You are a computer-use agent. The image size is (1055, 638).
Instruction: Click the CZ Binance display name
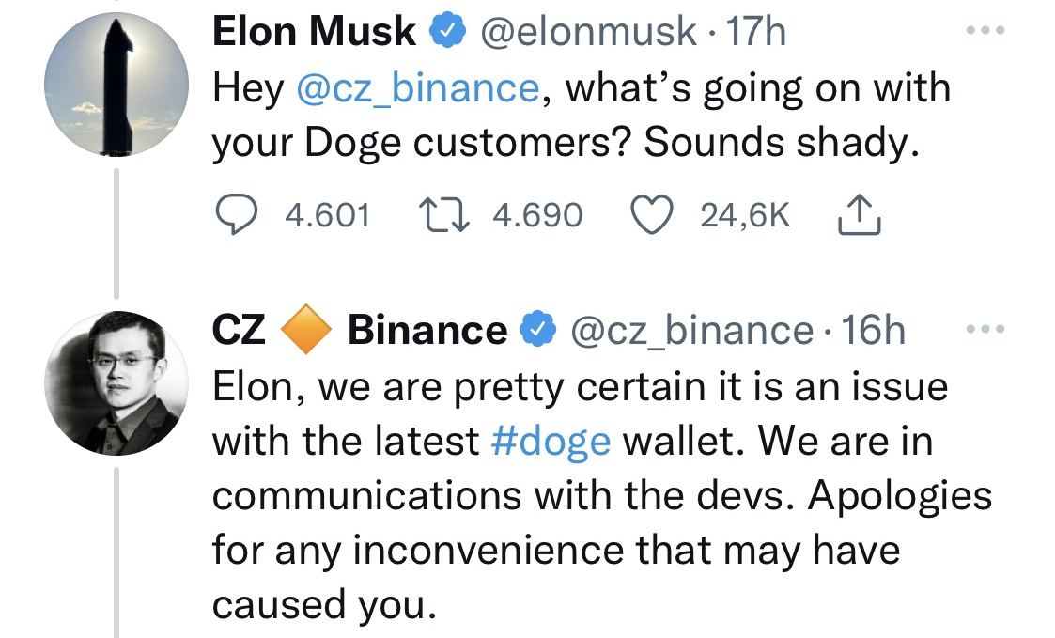coord(427,331)
